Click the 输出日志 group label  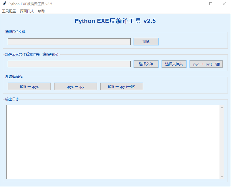click(x=12, y=99)
